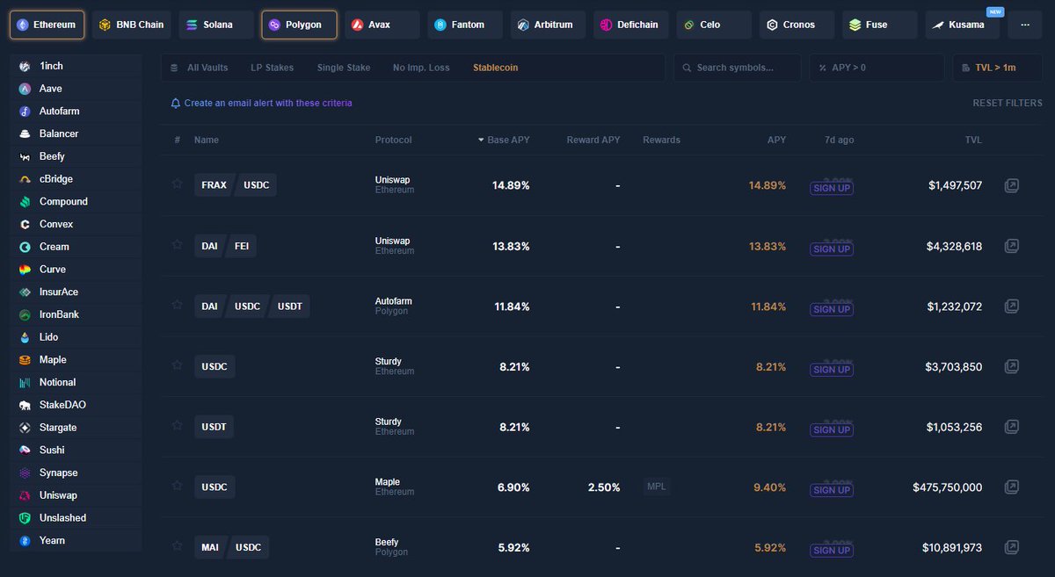The height and width of the screenshot is (577, 1055).
Task: Switch to Single Stake tab
Action: (344, 68)
